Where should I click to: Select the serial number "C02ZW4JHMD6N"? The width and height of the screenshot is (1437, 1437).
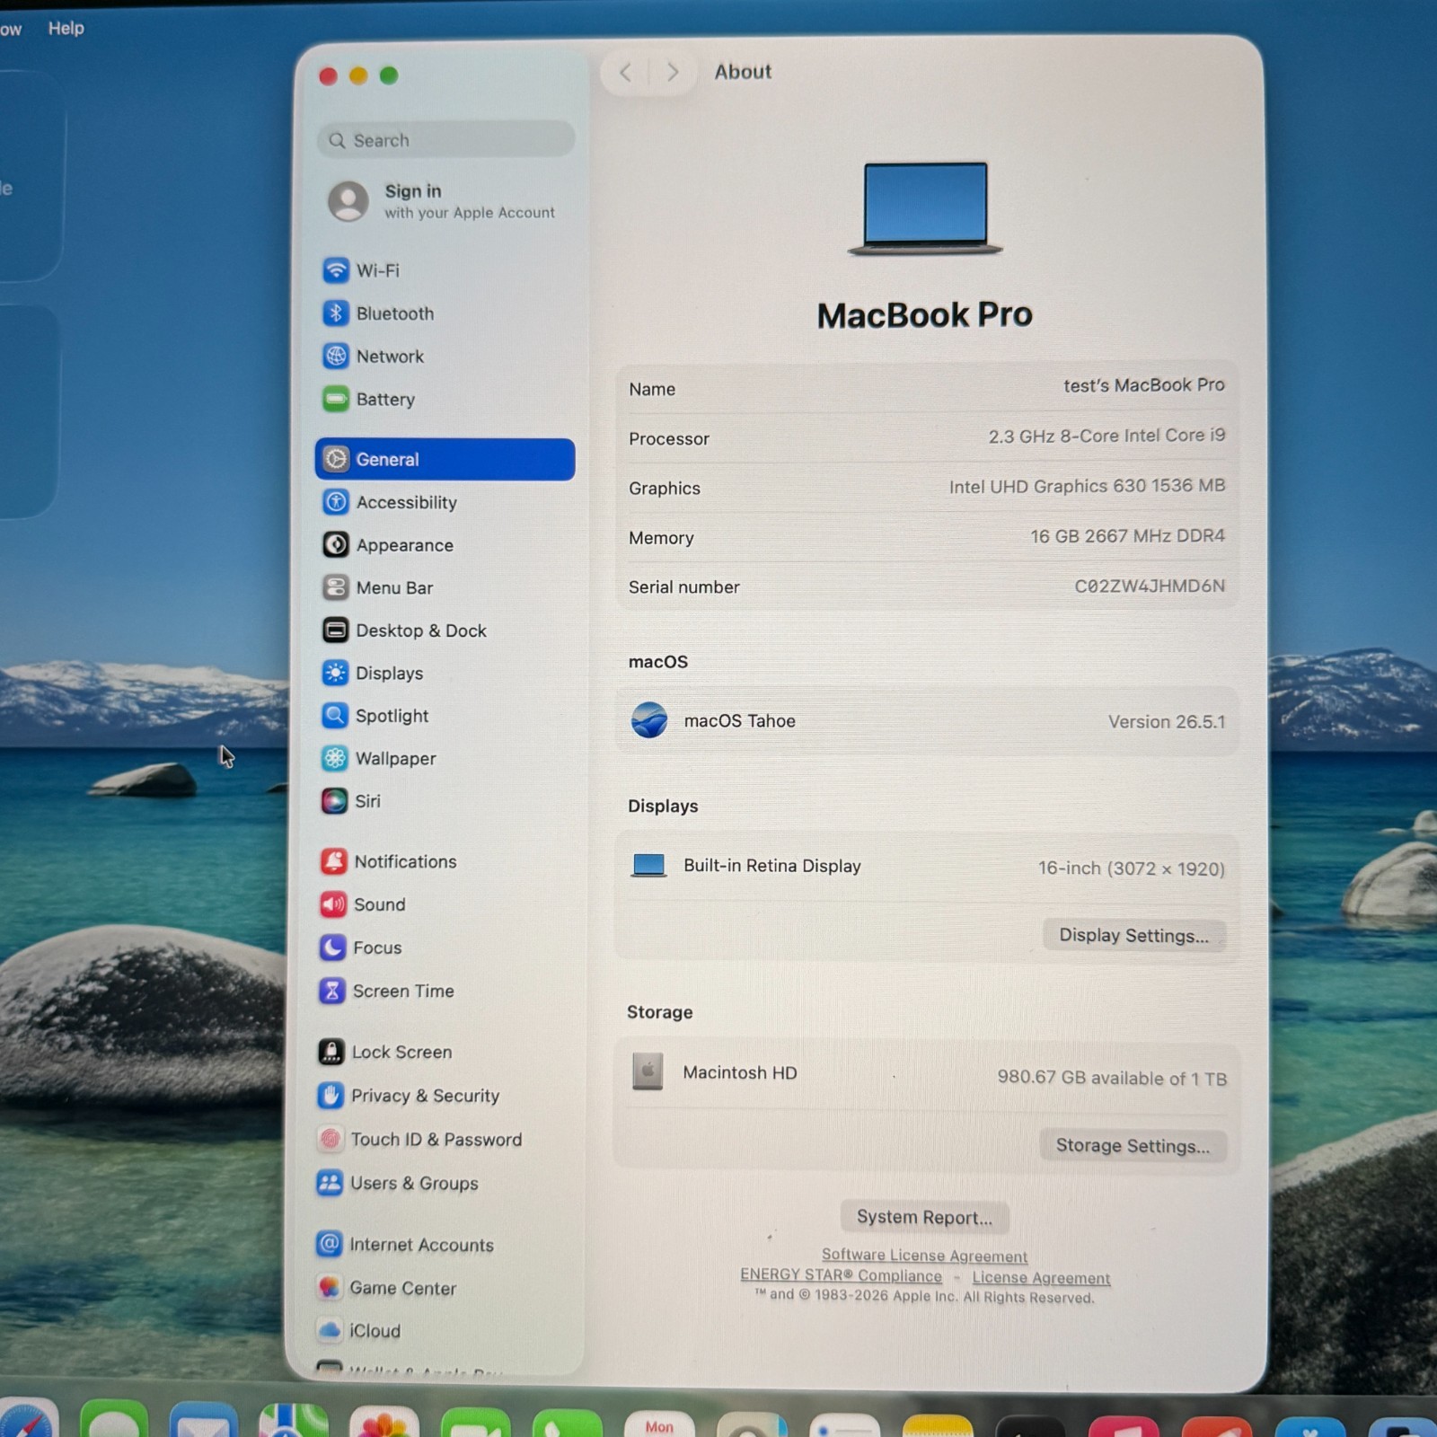[1150, 586]
